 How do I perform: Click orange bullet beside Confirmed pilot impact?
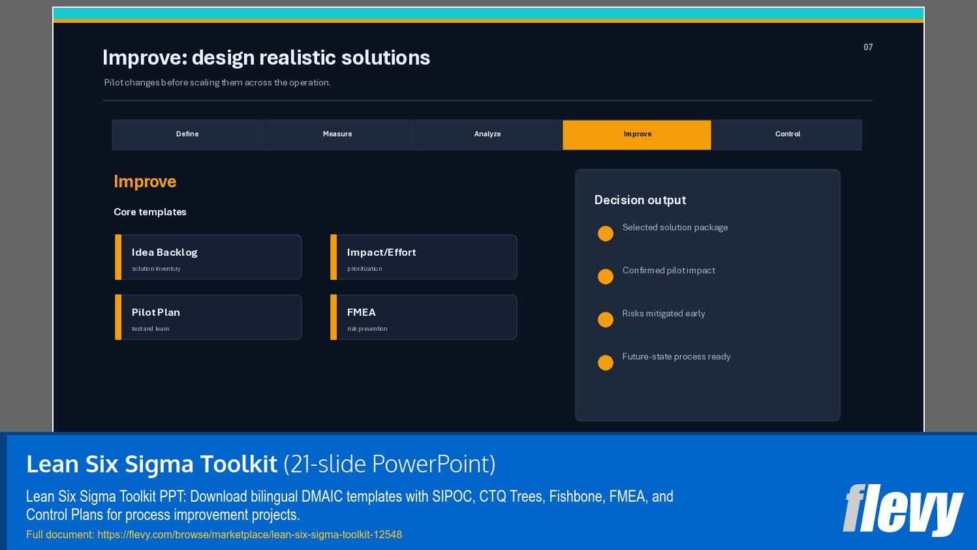click(606, 277)
